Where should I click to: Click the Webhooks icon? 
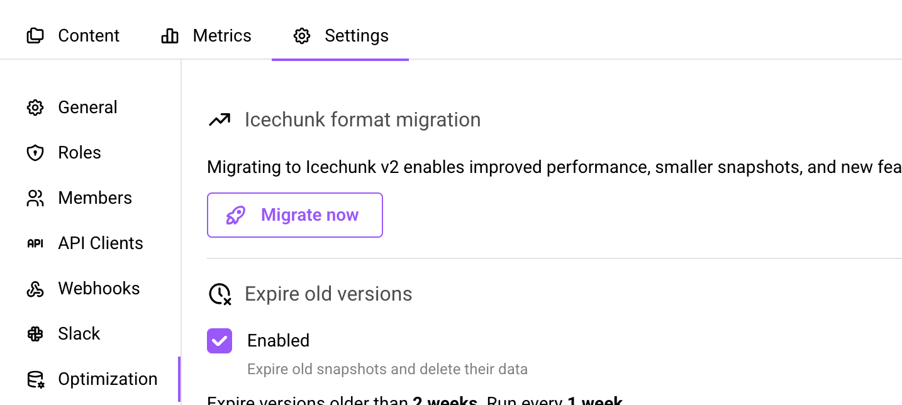pos(35,288)
